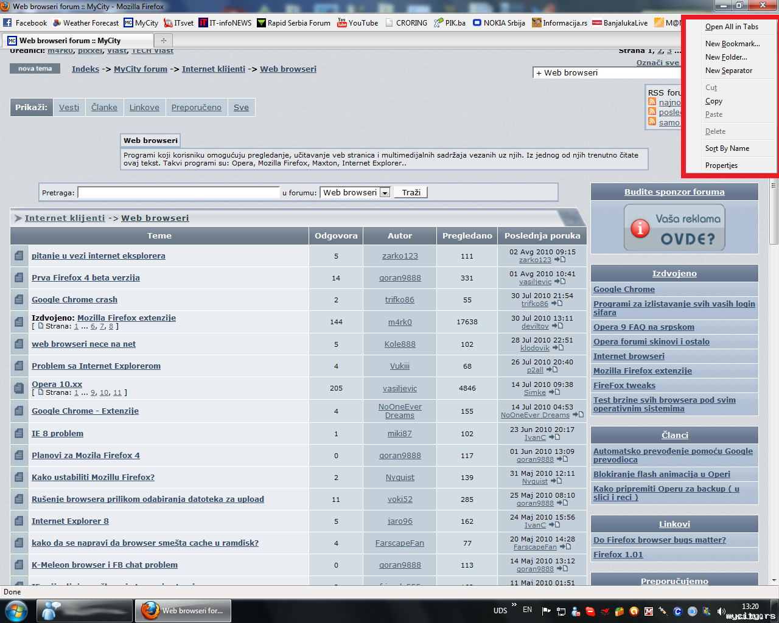Click the red Malwarebytes 'M' tray icon
Screen dimensions: 779x623
[649, 611]
